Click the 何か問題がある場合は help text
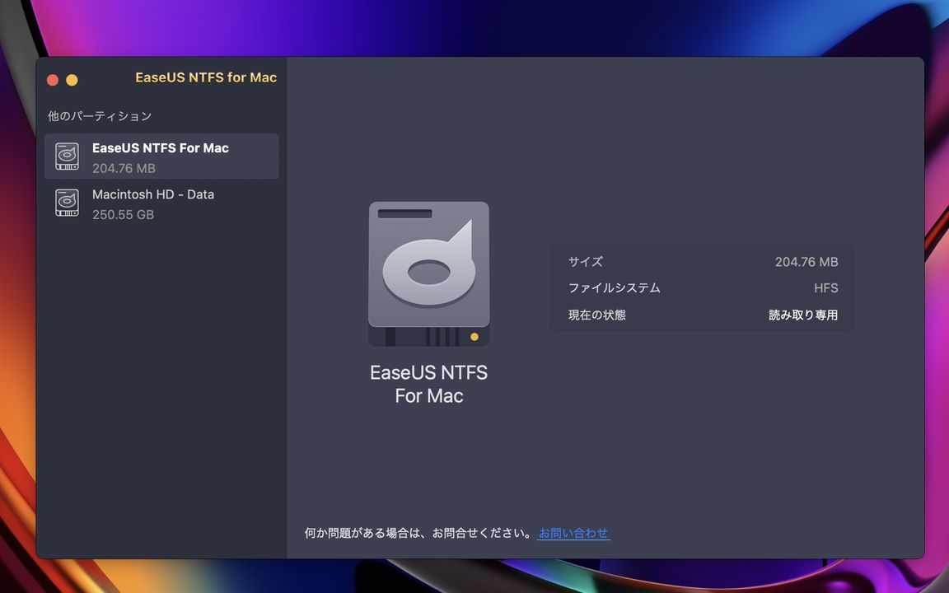This screenshot has height=593, width=949. tap(418, 533)
